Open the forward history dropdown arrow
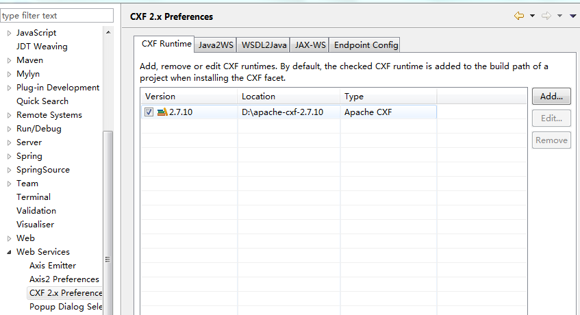 click(559, 16)
